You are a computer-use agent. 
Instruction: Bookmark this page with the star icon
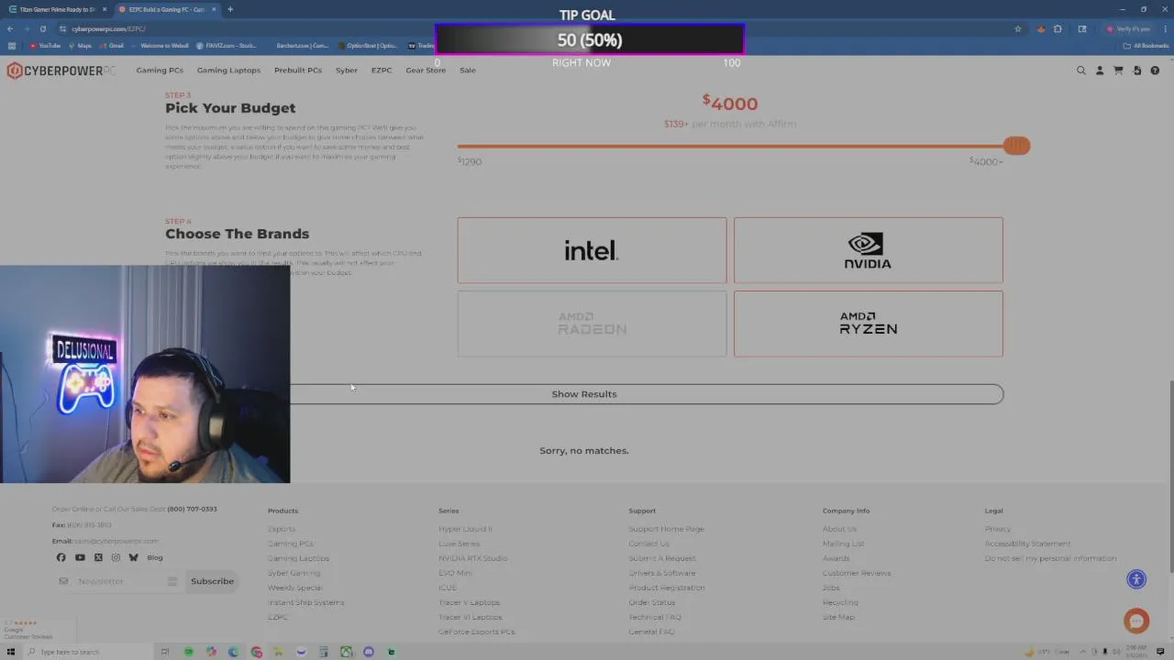coord(1018,28)
